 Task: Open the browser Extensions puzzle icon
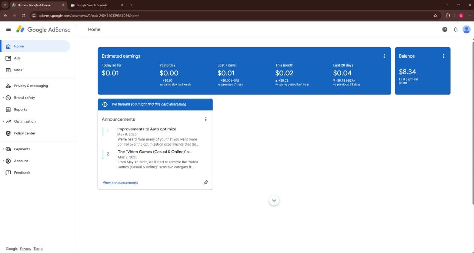tap(448, 16)
